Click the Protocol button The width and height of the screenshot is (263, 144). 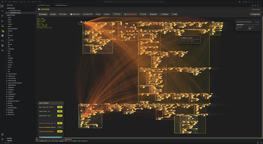pos(164,14)
